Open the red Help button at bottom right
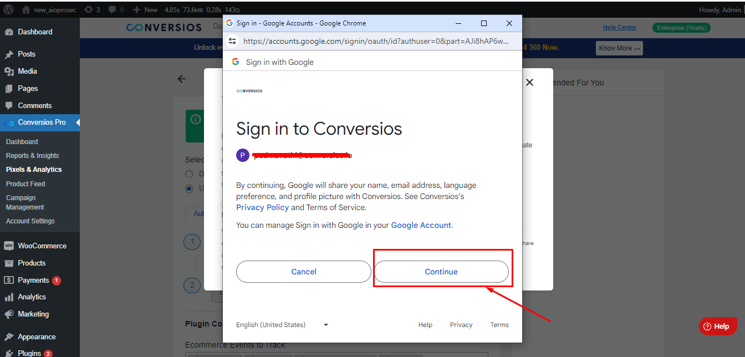The width and height of the screenshot is (745, 357). 718,327
